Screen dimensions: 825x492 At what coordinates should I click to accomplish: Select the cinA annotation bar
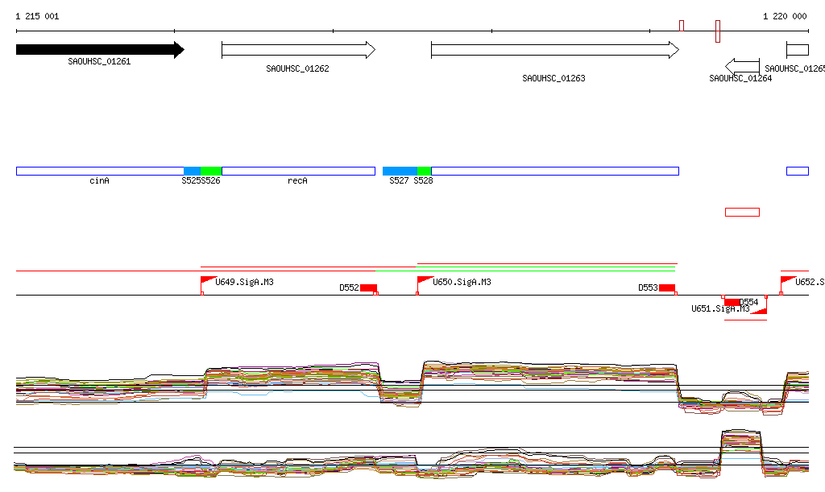[x=100, y=171]
